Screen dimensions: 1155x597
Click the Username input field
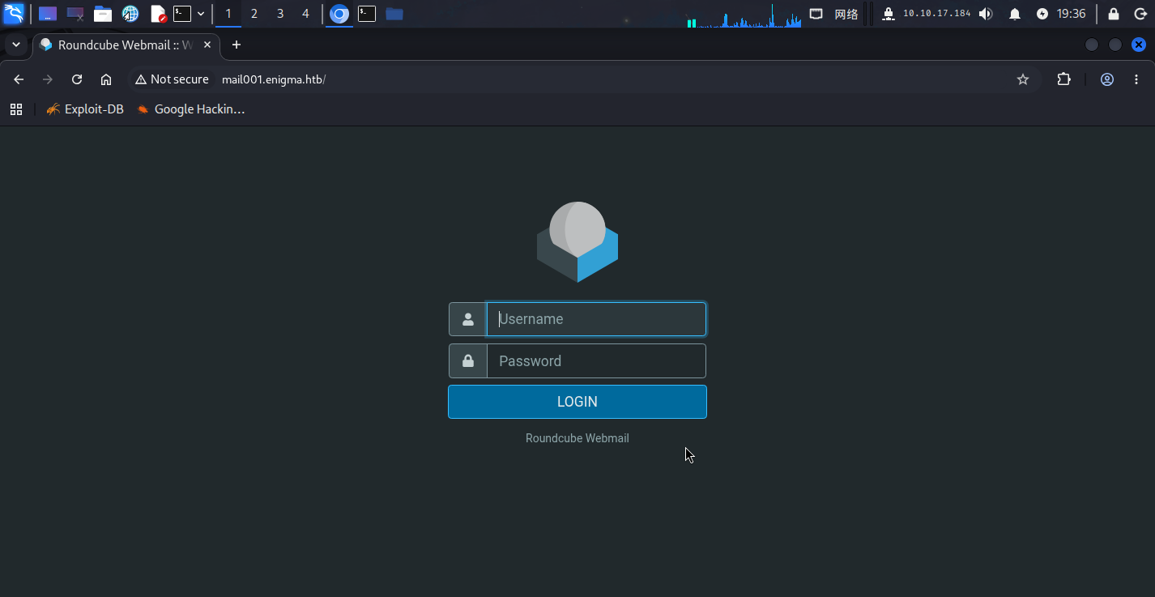coord(596,319)
